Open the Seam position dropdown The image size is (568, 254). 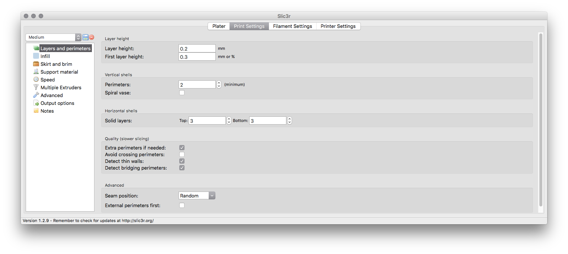(x=212, y=195)
